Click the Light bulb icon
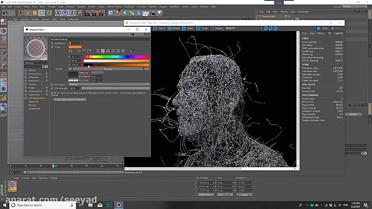Viewport: 372px width, 209px height. click(160, 13)
